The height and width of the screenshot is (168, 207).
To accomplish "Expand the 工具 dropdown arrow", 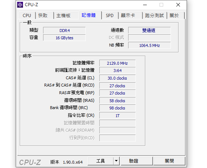I will point(116,161).
